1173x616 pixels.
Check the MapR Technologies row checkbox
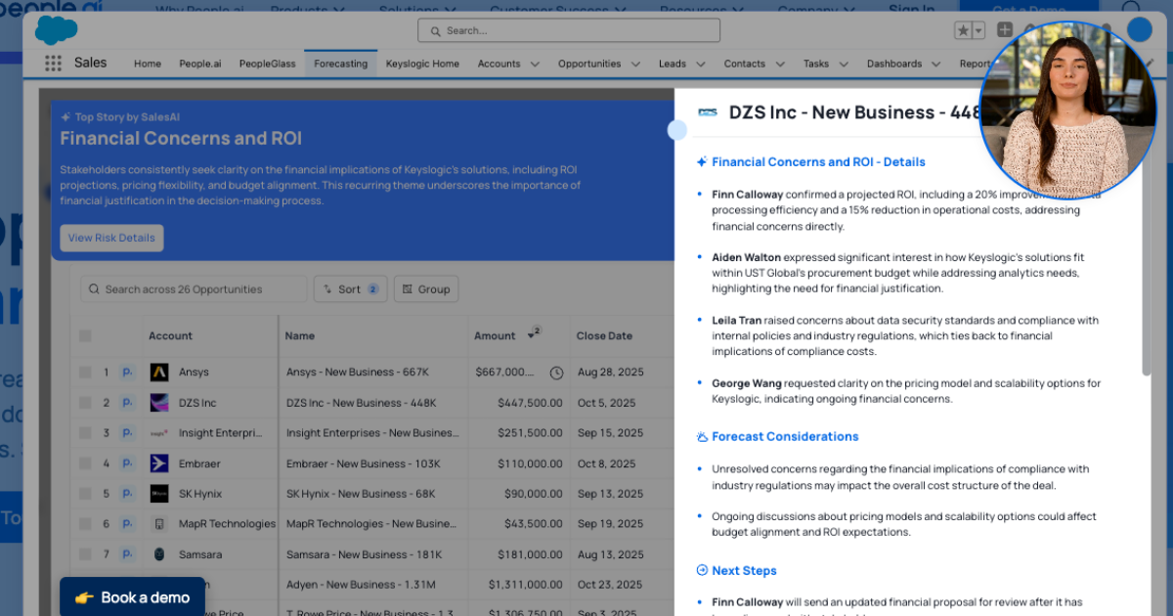85,524
